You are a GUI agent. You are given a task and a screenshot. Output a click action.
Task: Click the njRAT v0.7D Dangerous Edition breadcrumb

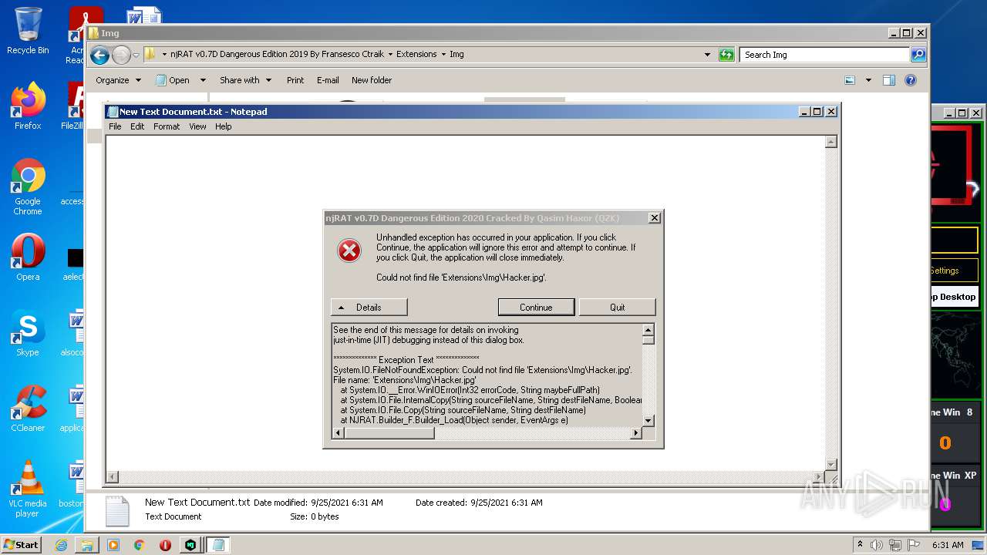click(x=277, y=55)
